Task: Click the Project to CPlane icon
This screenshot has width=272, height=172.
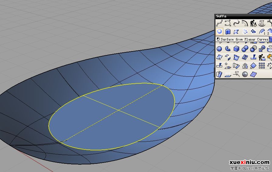Action: tap(228, 66)
